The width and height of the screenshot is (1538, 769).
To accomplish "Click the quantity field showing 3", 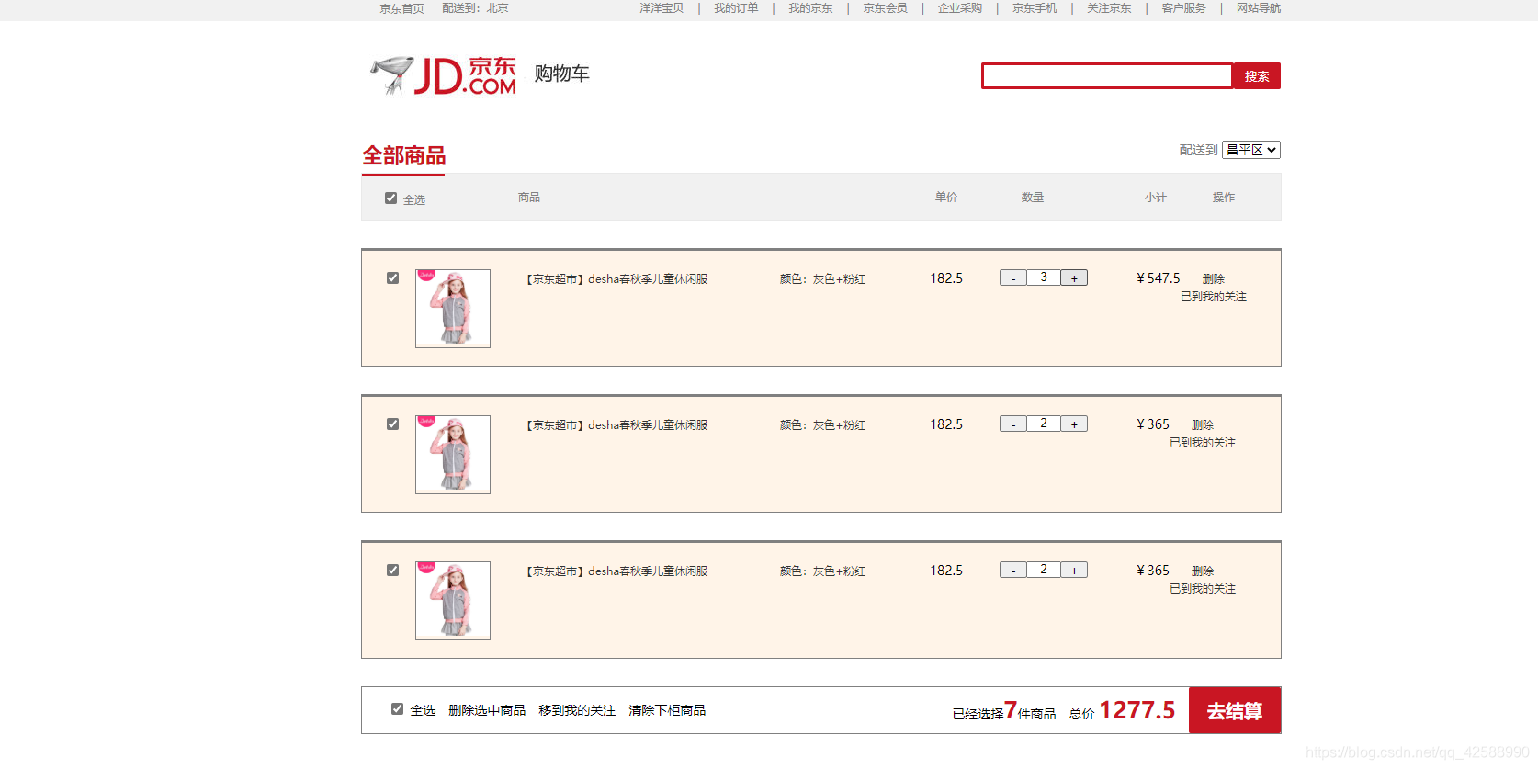I will pos(1044,277).
